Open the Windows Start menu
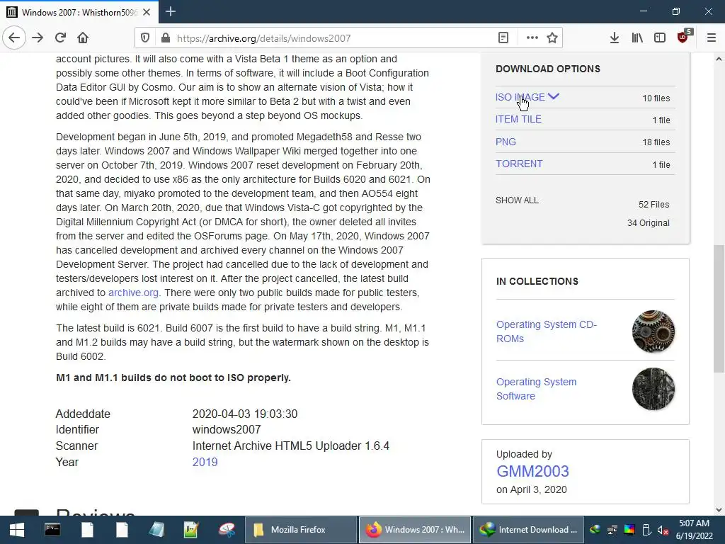Screen dimensions: 725x544 (17, 530)
